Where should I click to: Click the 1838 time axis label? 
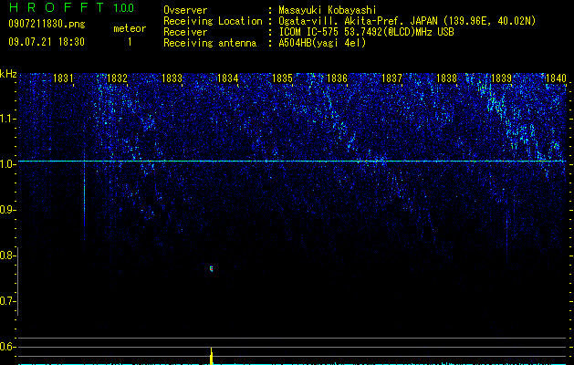point(446,78)
